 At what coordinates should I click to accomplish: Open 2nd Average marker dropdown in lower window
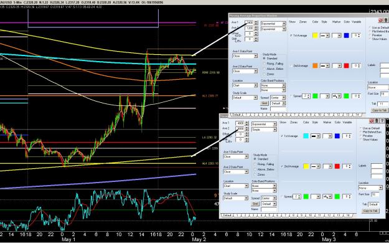[x=327, y=166]
